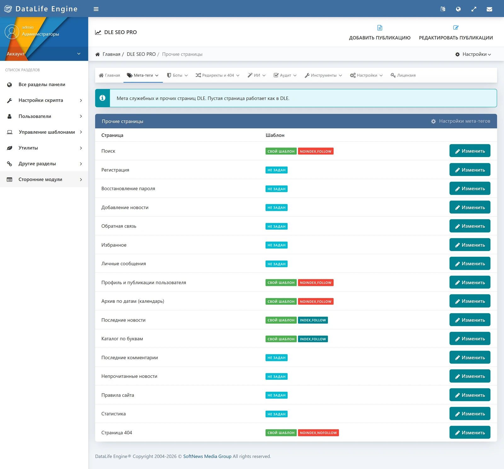Open messages via the envelope icon
The height and width of the screenshot is (469, 504).
489,9
